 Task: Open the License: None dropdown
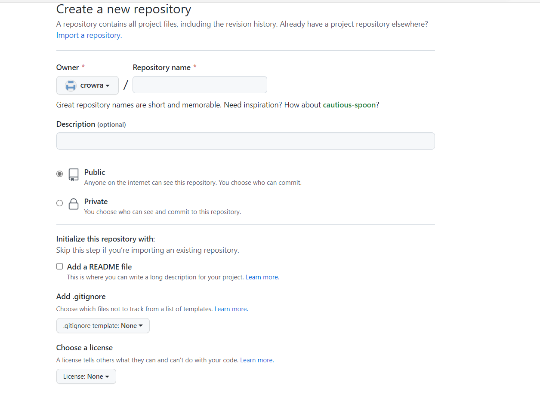tap(86, 377)
